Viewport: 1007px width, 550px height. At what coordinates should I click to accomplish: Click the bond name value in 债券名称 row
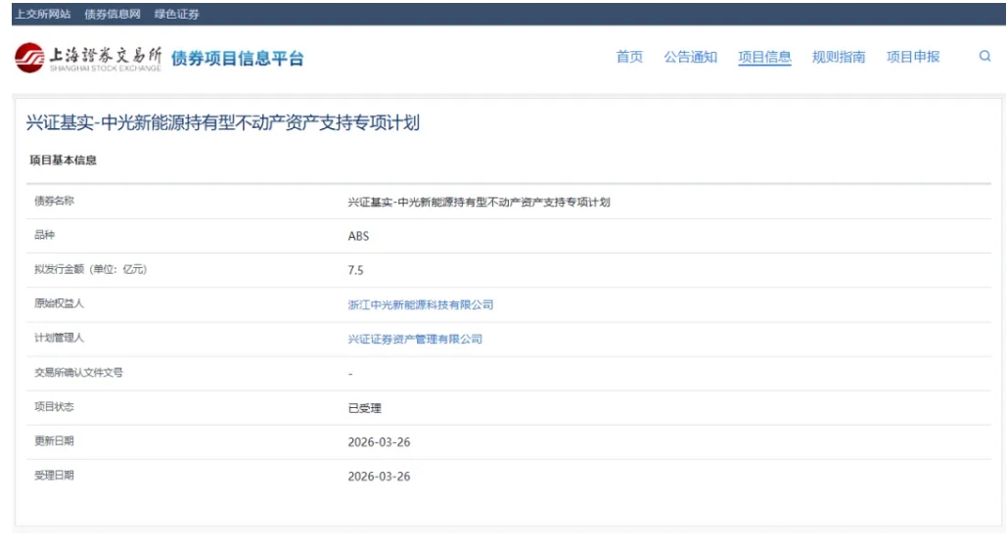pyautogui.click(x=479, y=202)
